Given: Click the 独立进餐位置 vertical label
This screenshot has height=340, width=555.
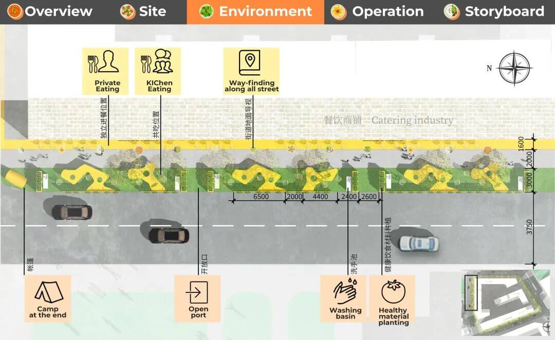Looking at the screenshot, I should click(104, 118).
